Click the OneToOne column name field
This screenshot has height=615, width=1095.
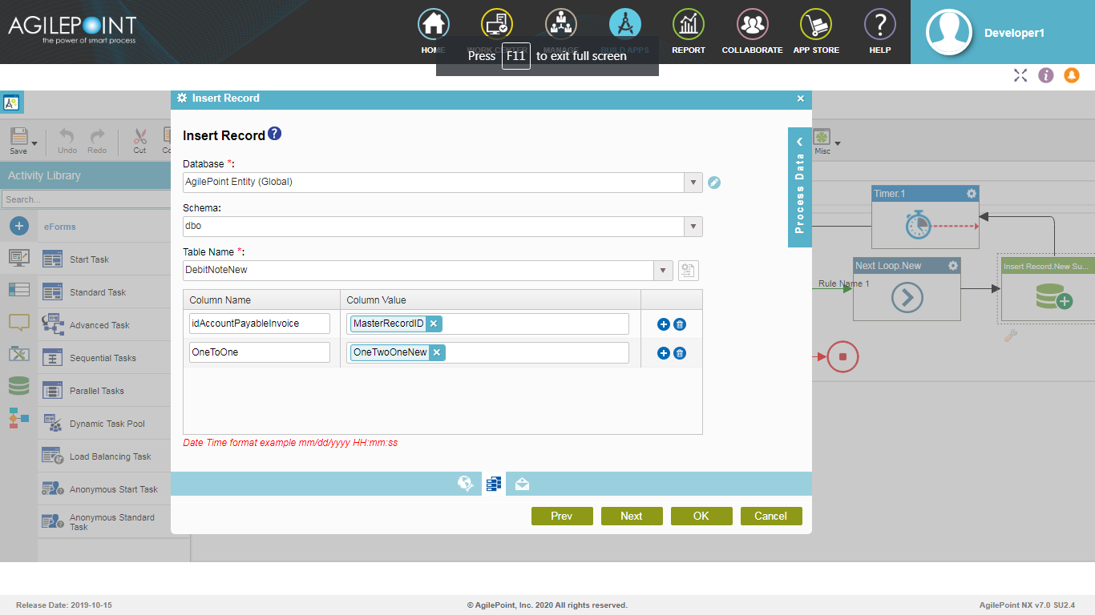pyautogui.click(x=260, y=352)
